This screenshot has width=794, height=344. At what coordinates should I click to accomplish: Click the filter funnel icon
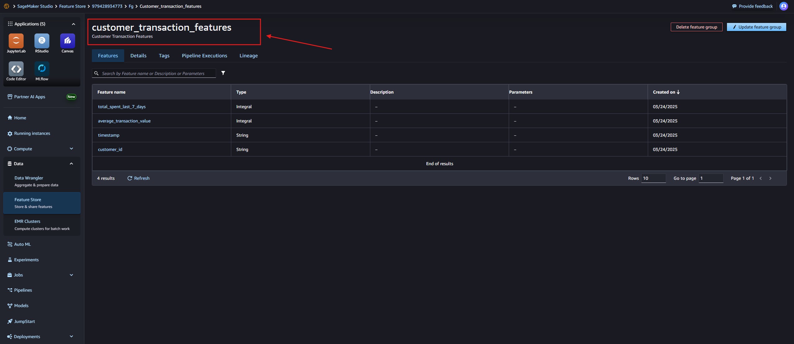[223, 73]
